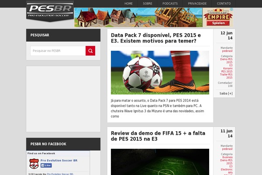The height and width of the screenshot is (175, 262).
Task: Expand first post with Saiba [+]
Action: (x=226, y=94)
